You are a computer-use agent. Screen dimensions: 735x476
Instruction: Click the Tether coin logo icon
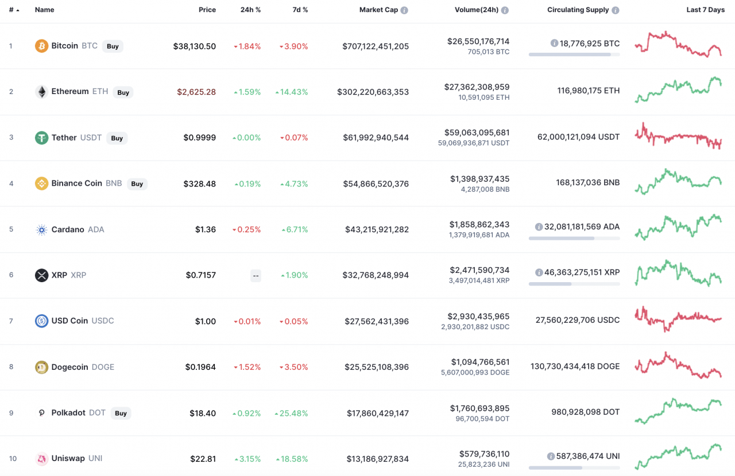[x=41, y=138]
